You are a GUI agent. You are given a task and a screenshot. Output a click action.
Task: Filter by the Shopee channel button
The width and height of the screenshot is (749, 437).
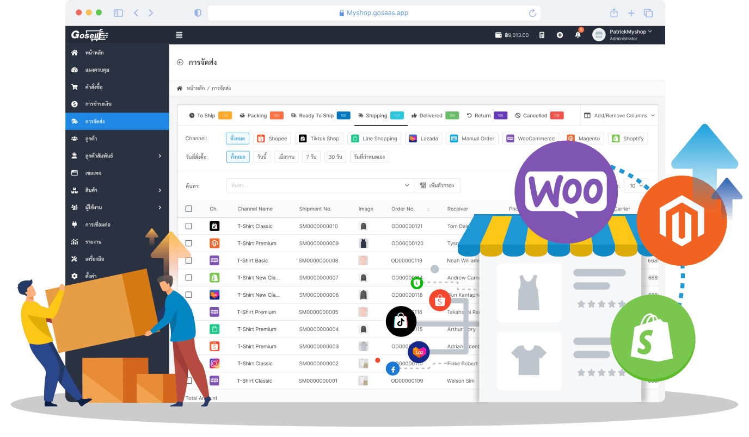pyautogui.click(x=272, y=139)
